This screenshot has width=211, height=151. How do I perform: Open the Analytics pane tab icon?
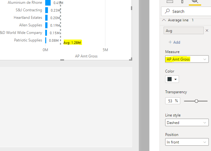(195, 1)
